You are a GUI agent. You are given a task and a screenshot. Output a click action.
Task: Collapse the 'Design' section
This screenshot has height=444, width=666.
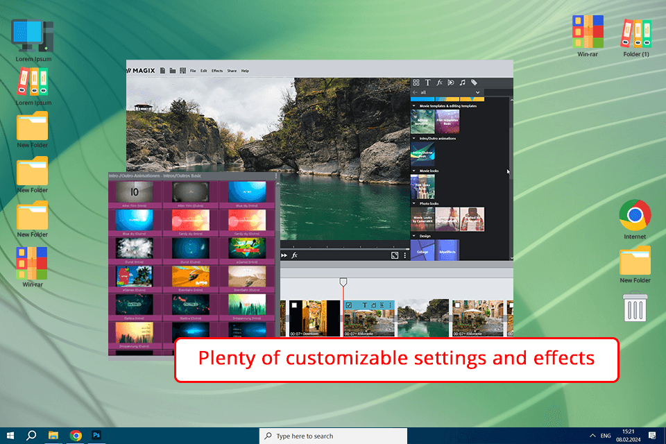click(x=414, y=236)
